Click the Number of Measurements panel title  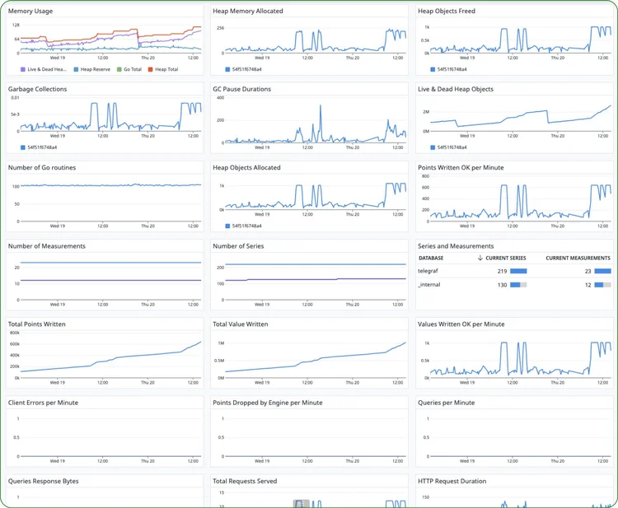click(x=46, y=245)
